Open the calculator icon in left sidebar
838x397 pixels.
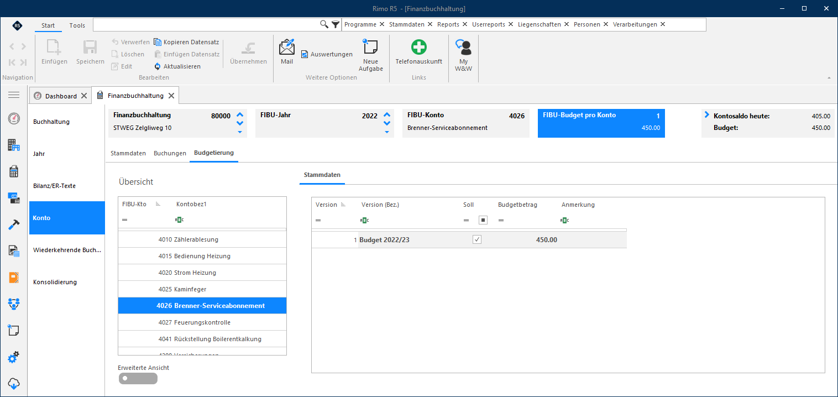(x=14, y=171)
